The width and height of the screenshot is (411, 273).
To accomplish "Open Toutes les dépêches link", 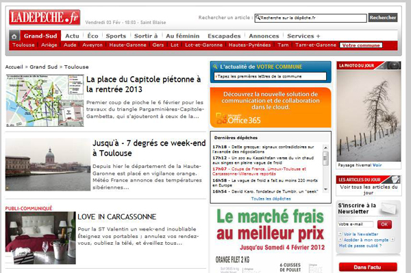I will click(271, 199).
